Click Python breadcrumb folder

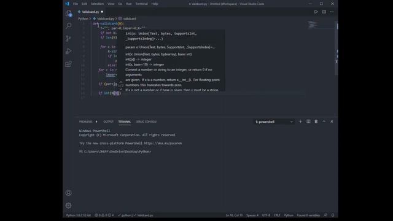[x=84, y=18]
